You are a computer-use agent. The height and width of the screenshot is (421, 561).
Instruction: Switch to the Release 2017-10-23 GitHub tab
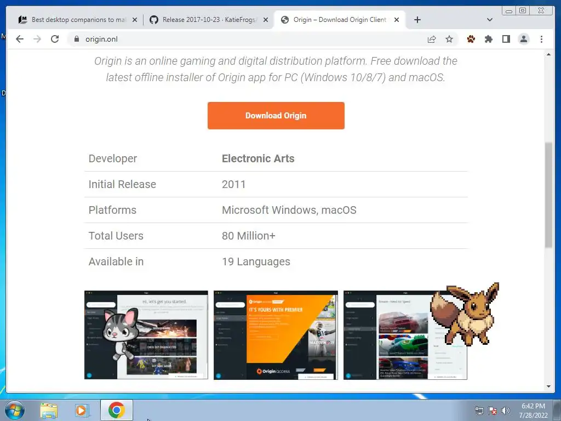tap(209, 20)
